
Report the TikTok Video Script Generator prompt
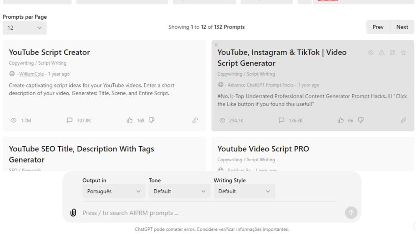[x=381, y=52]
